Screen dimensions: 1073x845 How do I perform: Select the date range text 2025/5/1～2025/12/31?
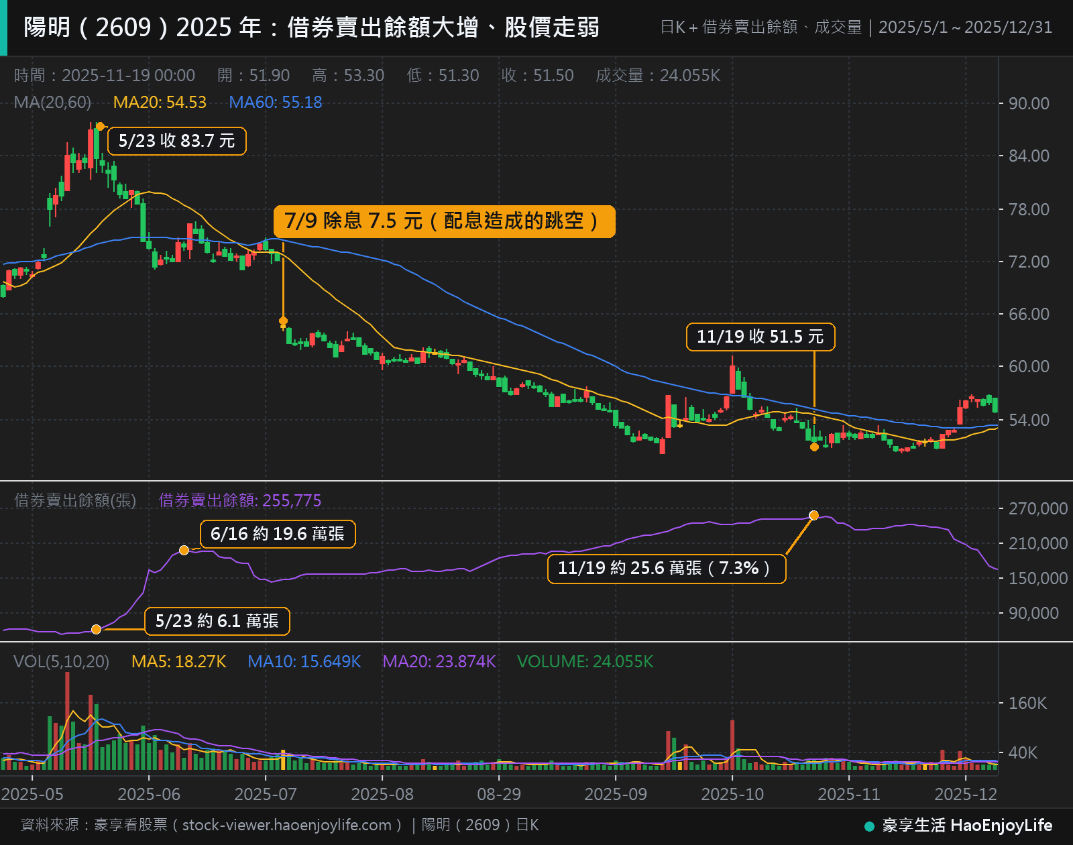coord(965,27)
